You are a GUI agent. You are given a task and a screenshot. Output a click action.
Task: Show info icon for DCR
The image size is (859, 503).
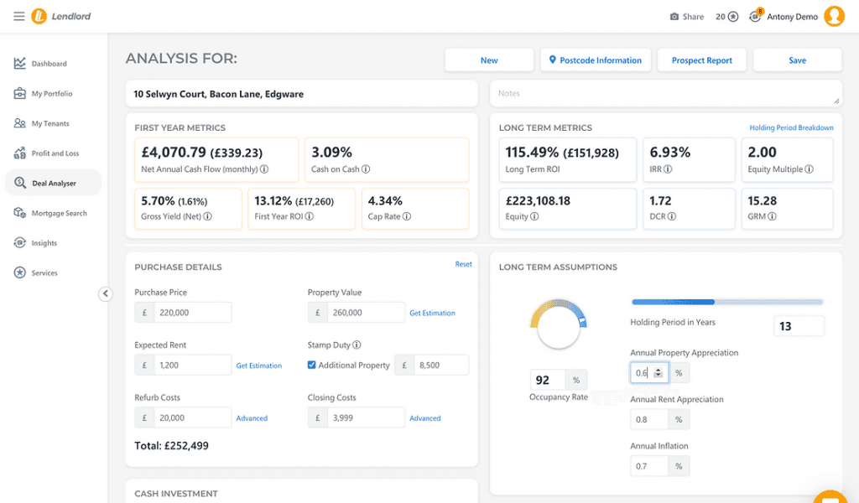click(x=672, y=216)
